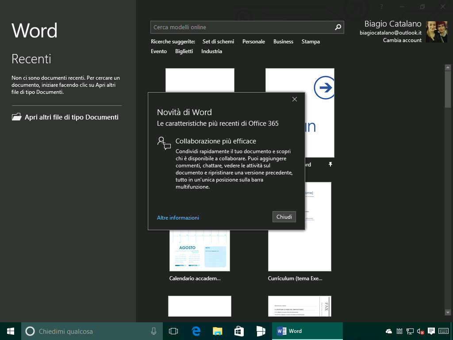Click the Recenti heading
The image size is (453, 340).
[31, 59]
